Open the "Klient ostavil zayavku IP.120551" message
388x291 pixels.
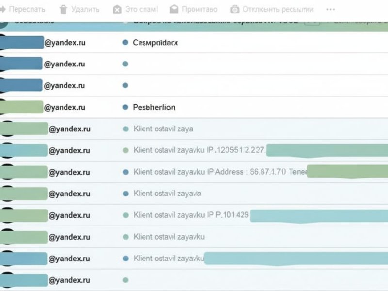coord(199,150)
